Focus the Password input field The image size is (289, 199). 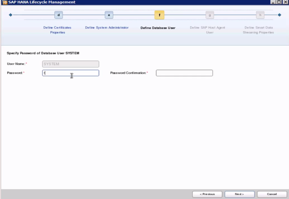(x=71, y=73)
